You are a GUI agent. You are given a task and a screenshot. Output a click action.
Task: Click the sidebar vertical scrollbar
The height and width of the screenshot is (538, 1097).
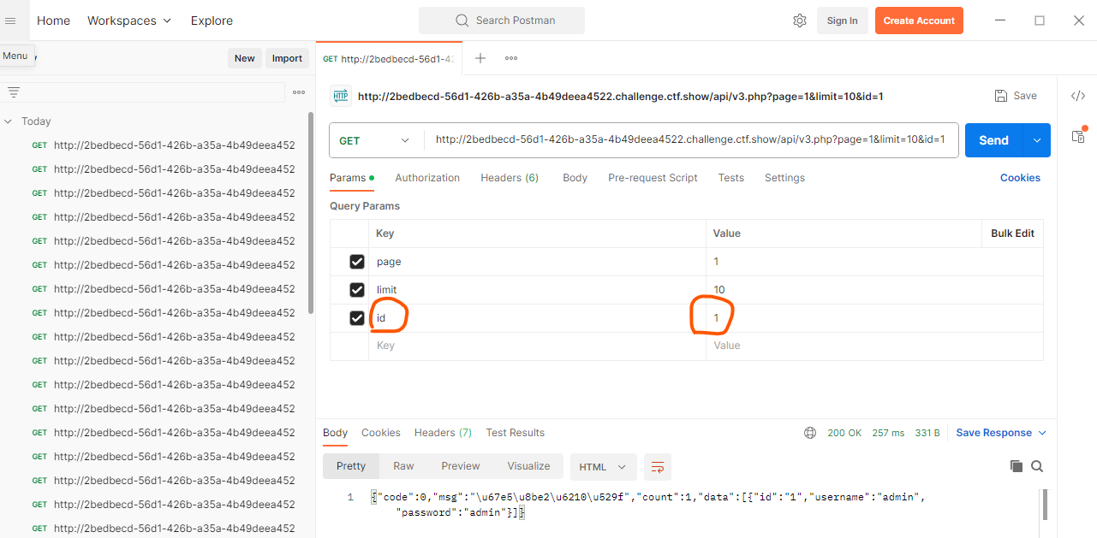(x=311, y=214)
